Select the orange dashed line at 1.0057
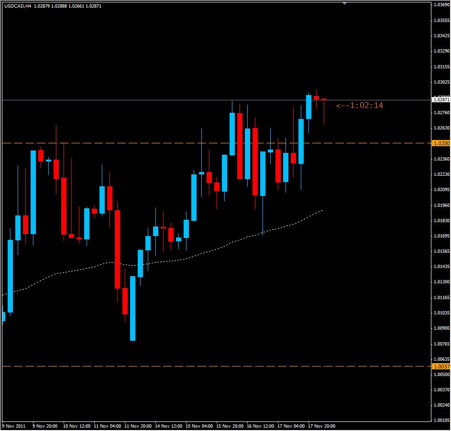 pos(216,366)
